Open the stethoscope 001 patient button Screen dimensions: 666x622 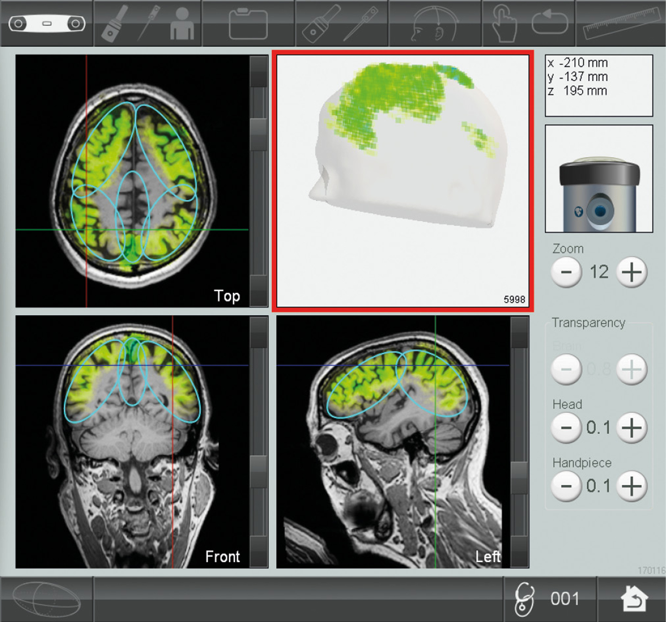tap(549, 598)
